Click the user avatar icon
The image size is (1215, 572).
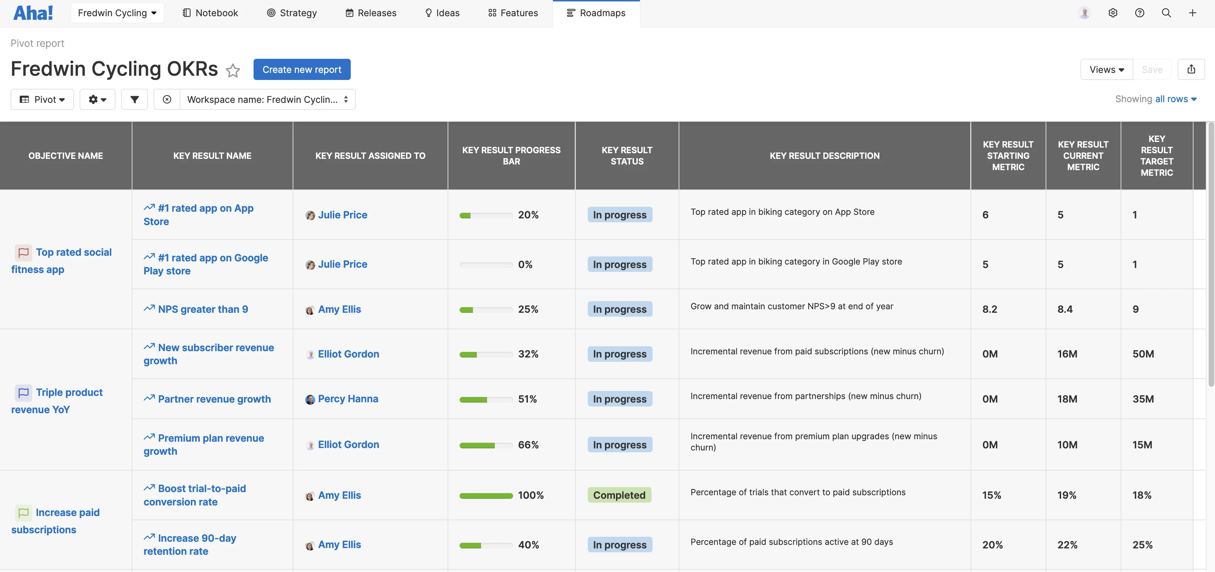point(1084,13)
